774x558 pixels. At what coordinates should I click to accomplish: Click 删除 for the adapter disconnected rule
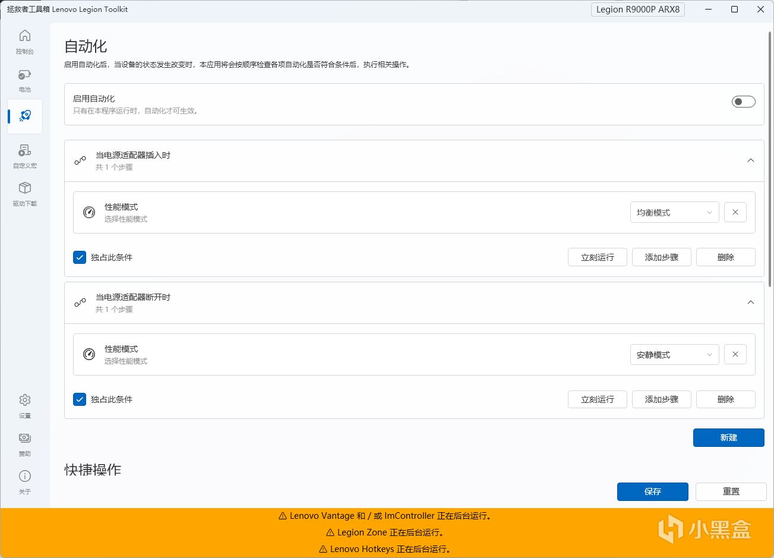(726, 399)
